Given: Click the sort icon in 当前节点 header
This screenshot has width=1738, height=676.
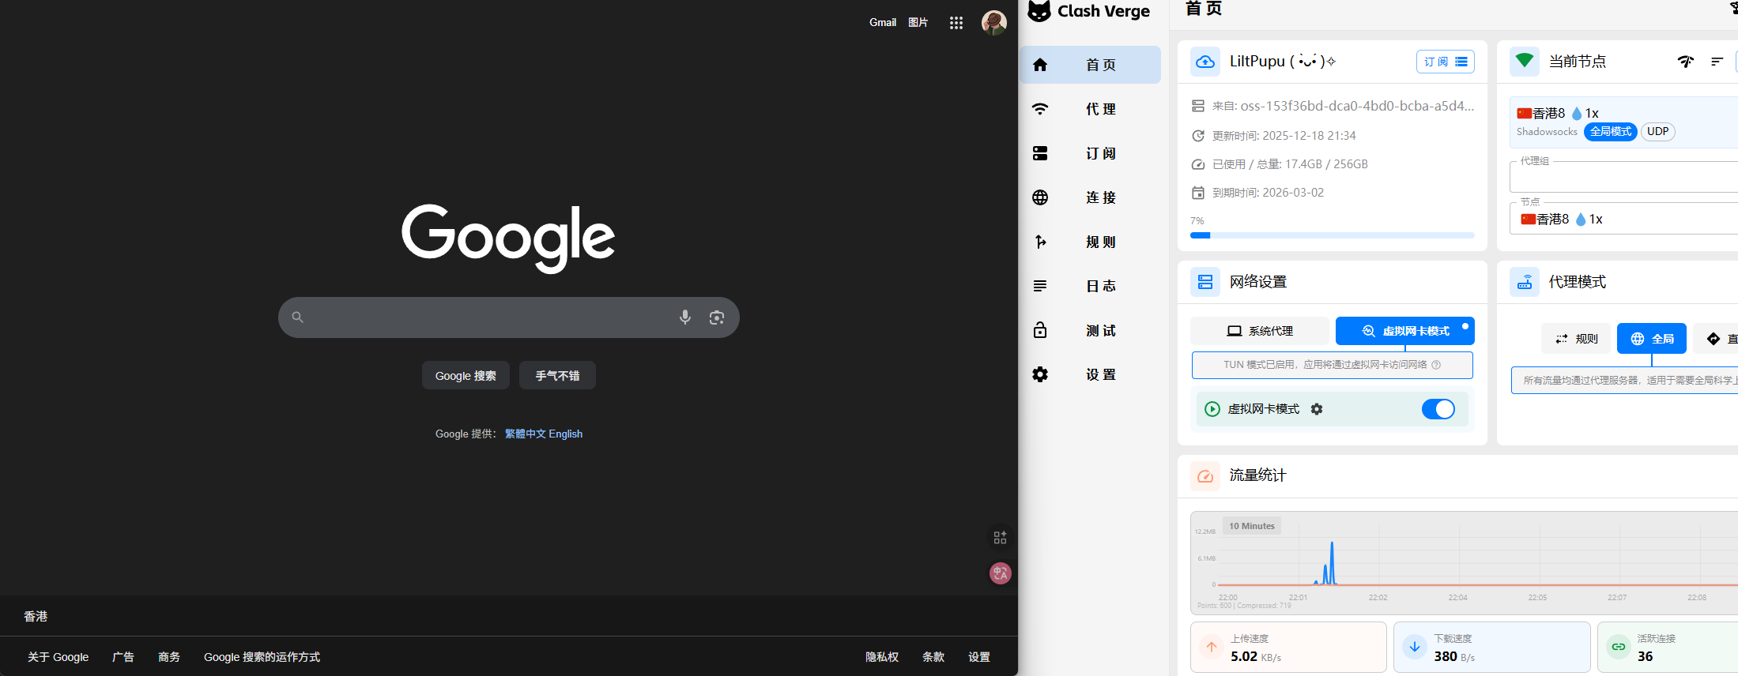Looking at the screenshot, I should (1717, 62).
